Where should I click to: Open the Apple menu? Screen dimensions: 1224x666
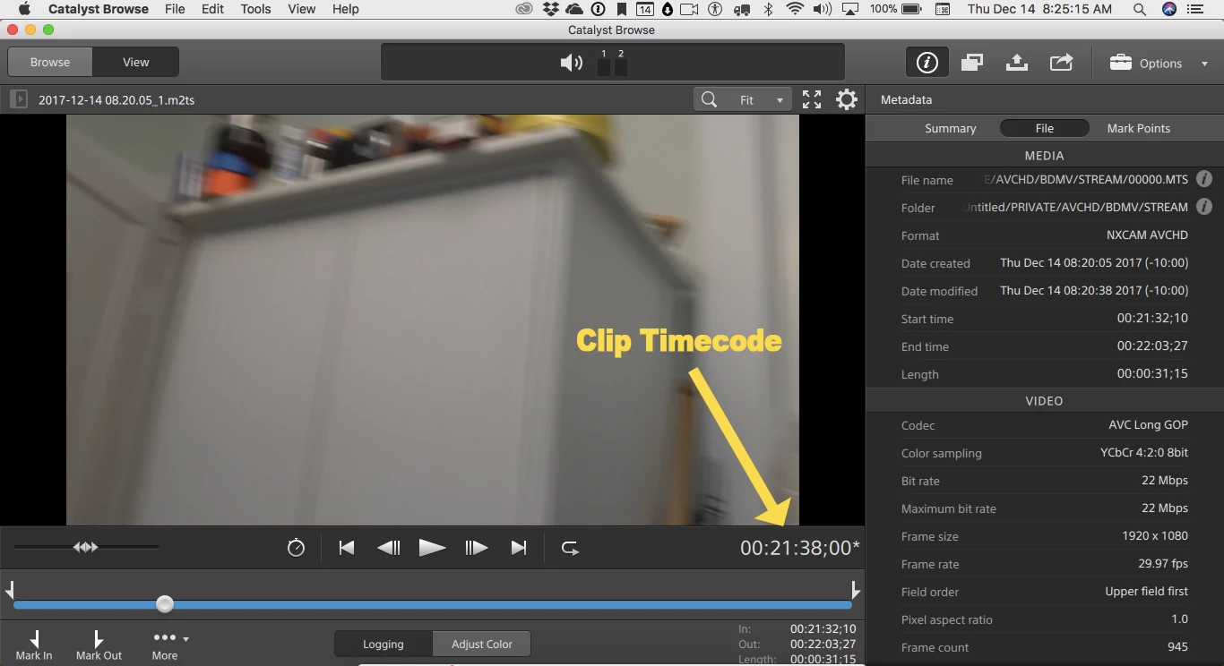24,9
